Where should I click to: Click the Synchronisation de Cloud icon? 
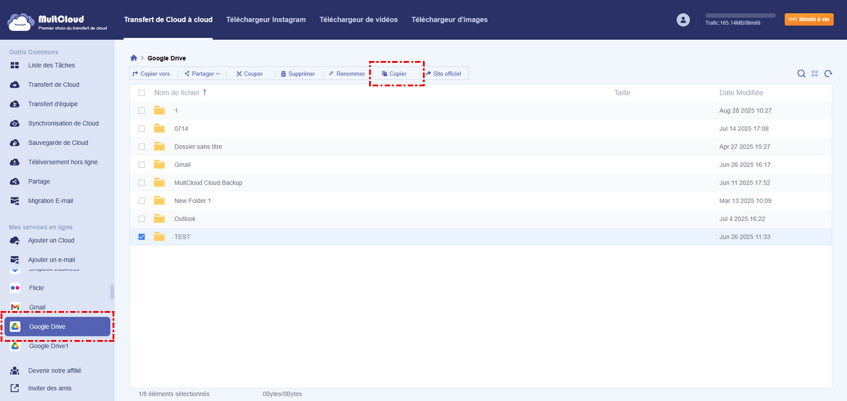[x=15, y=123]
